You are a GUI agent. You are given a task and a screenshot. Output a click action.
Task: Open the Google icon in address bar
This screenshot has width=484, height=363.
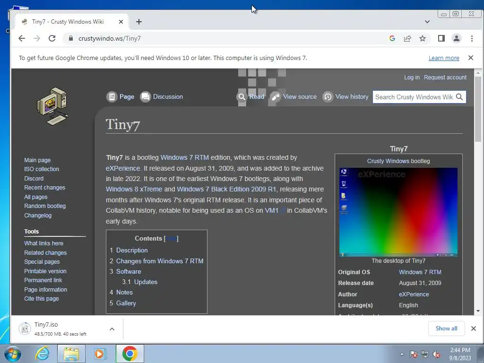coord(392,38)
